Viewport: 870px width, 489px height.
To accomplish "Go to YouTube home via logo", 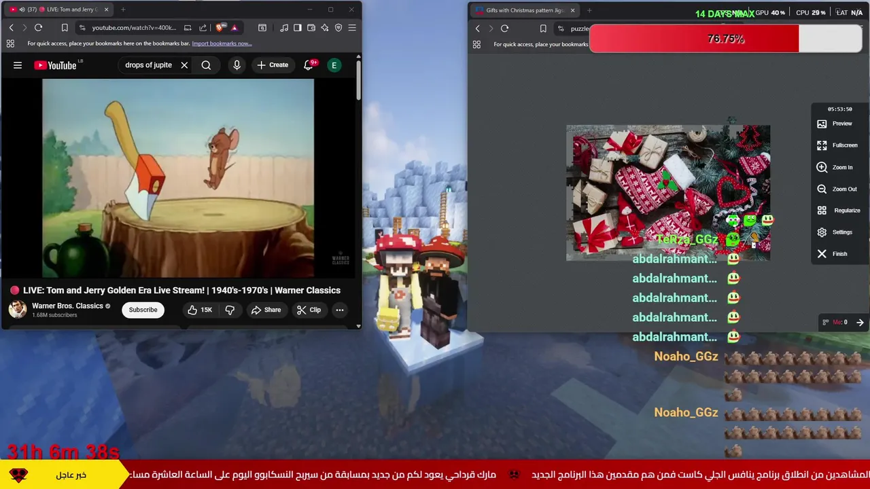I will pyautogui.click(x=56, y=65).
